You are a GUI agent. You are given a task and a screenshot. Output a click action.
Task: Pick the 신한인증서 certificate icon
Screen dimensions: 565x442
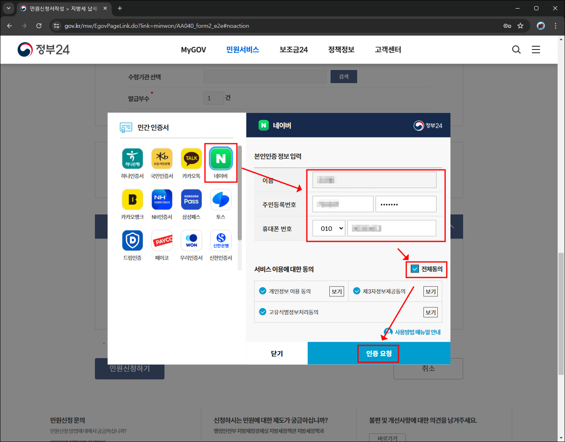pos(221,240)
